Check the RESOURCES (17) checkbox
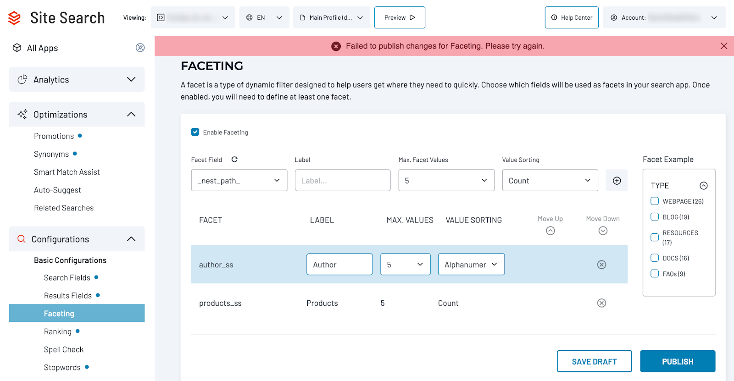The height and width of the screenshot is (381, 734). pos(655,237)
